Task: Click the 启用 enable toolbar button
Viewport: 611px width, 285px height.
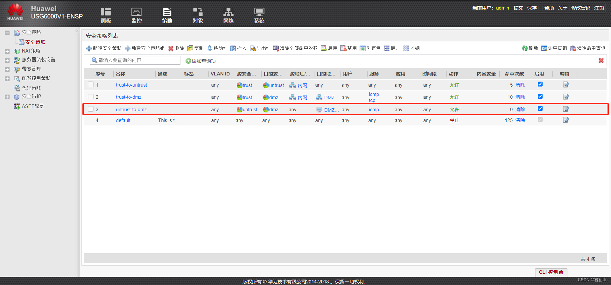Action: [x=329, y=48]
